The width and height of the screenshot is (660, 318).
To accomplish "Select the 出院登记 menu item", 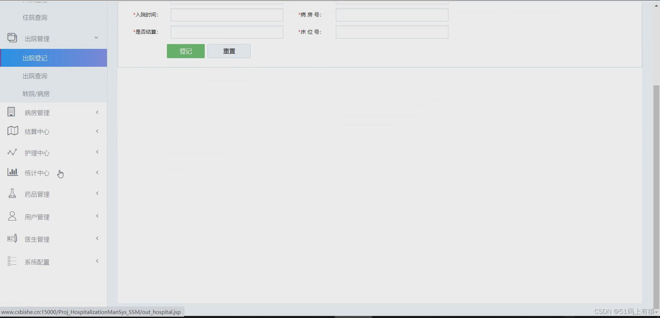I will [x=54, y=58].
